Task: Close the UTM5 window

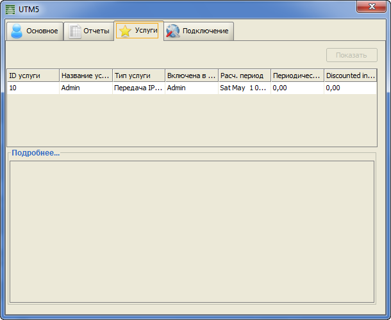Action: [x=374, y=6]
